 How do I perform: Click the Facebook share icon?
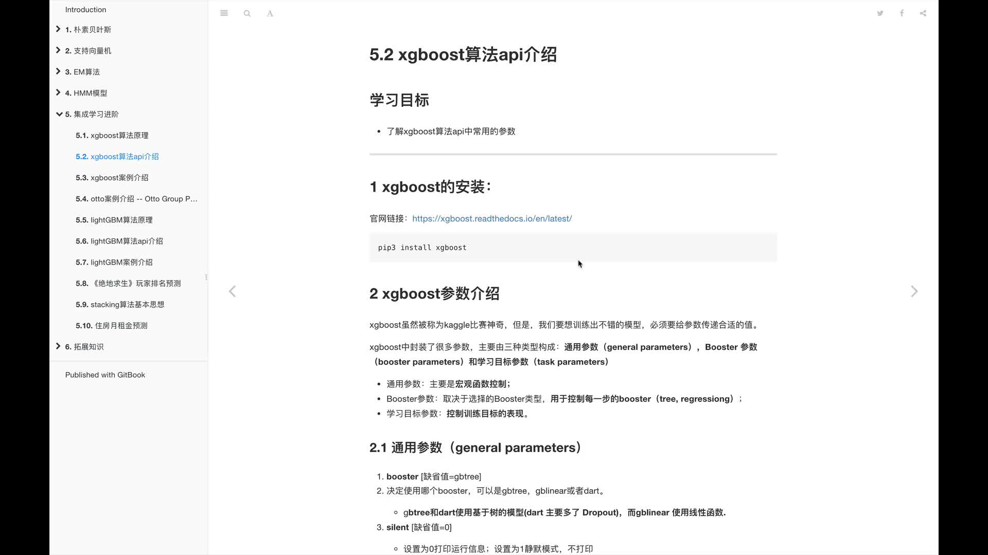tap(902, 13)
